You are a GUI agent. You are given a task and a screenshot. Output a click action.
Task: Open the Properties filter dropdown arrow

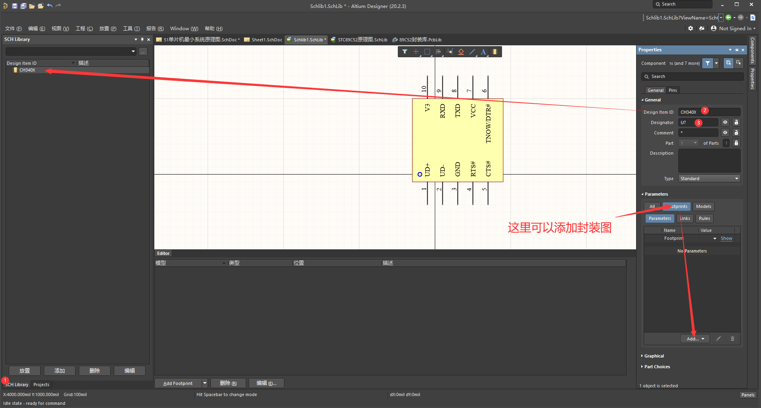716,63
